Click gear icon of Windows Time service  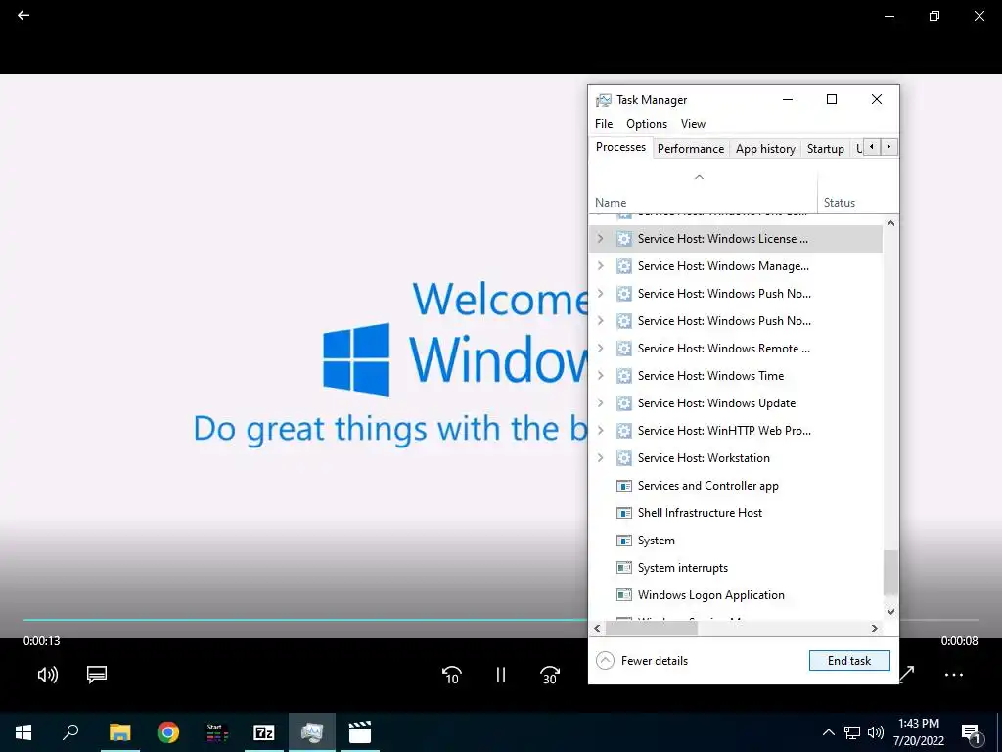623,376
